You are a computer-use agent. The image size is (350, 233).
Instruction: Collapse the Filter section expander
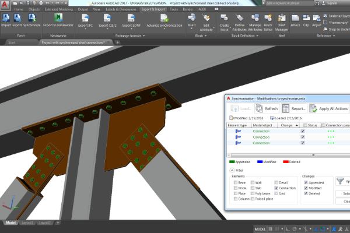click(x=232, y=170)
